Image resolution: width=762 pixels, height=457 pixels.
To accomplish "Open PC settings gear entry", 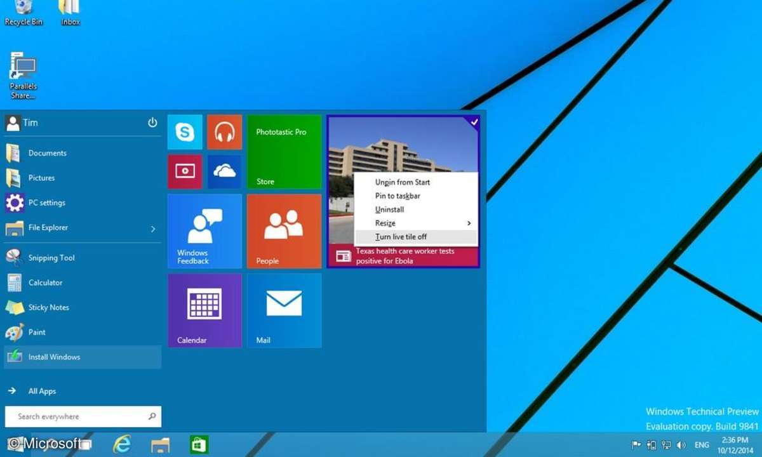I will [x=83, y=202].
